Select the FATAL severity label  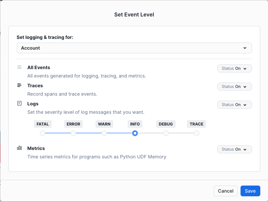[x=43, y=124]
